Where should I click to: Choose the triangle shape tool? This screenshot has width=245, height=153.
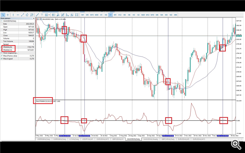coord(67,15)
